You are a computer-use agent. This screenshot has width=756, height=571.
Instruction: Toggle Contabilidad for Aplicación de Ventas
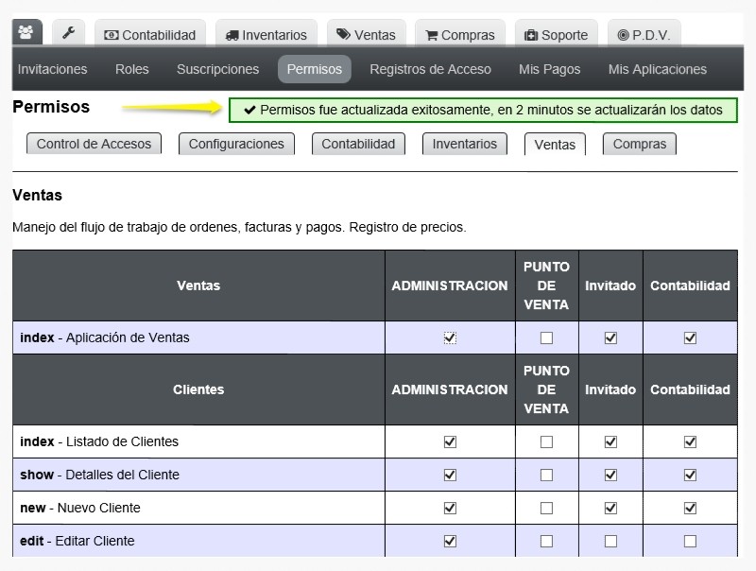pyautogui.click(x=690, y=337)
